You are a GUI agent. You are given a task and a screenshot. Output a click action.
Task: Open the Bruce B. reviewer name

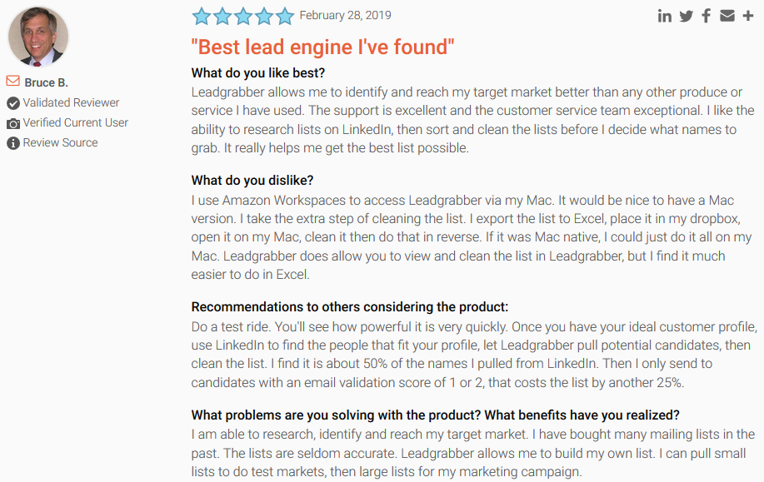(x=47, y=82)
